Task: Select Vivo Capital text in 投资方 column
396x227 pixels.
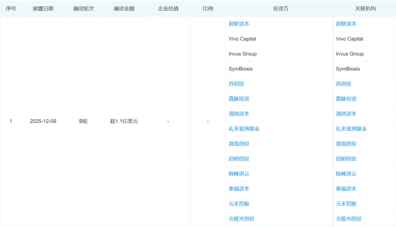Action: [242, 39]
